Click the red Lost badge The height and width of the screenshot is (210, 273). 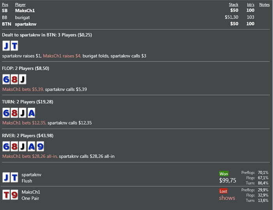(223, 191)
